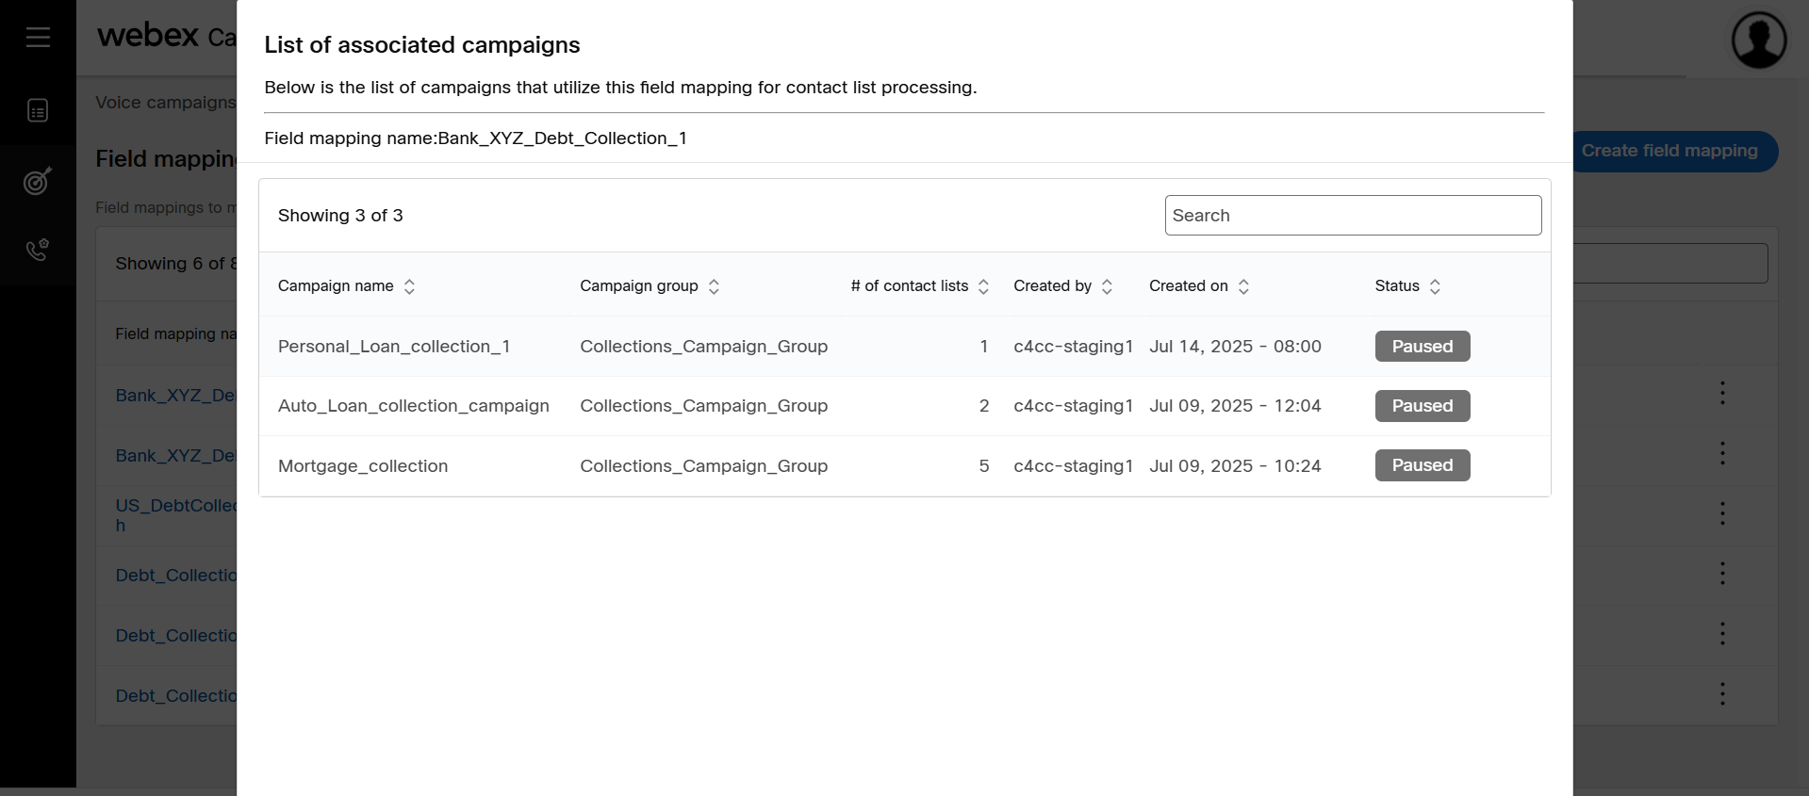Sort campaigns by Created by
1809x796 pixels.
[1107, 286]
